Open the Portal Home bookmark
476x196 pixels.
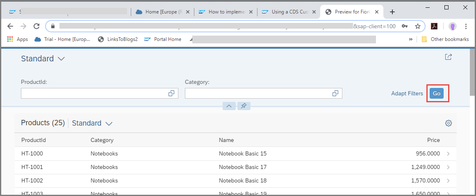[x=163, y=39]
